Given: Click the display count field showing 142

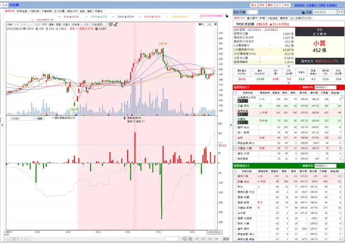Looking at the screenshot, I should (209, 24).
